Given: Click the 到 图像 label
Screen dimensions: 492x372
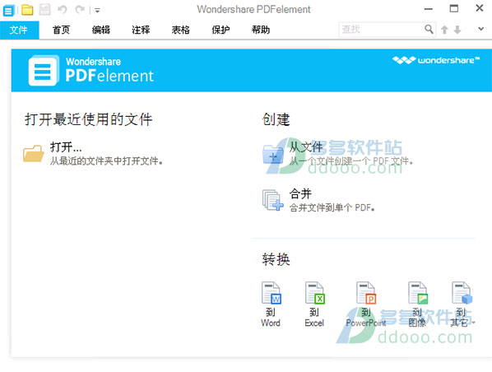Looking at the screenshot, I should tap(417, 318).
